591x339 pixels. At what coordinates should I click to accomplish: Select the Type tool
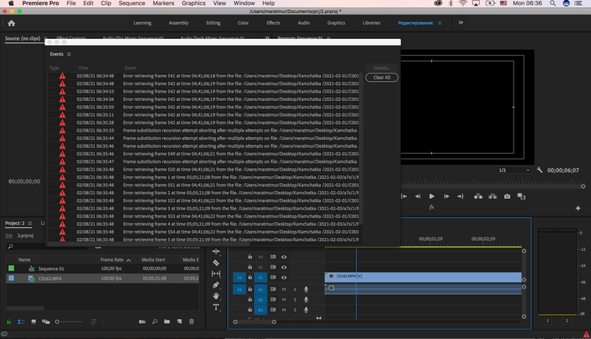(216, 307)
